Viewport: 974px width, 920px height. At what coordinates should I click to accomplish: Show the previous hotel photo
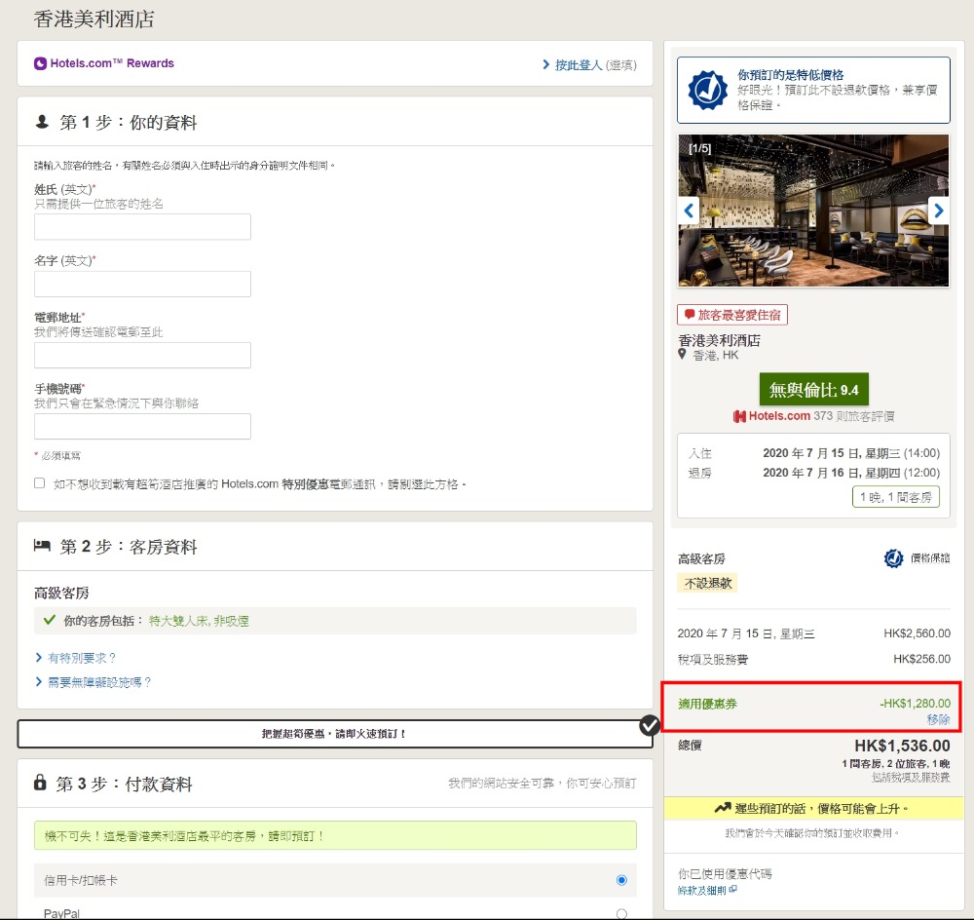pos(689,211)
